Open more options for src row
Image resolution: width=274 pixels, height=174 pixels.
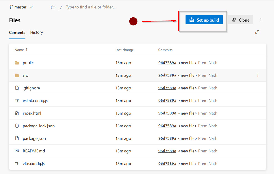[x=258, y=75]
